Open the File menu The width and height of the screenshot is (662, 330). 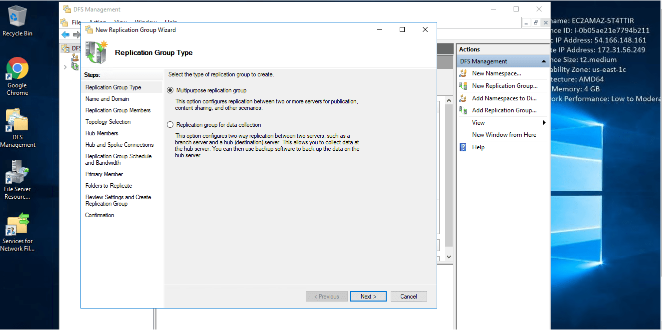[x=76, y=22]
